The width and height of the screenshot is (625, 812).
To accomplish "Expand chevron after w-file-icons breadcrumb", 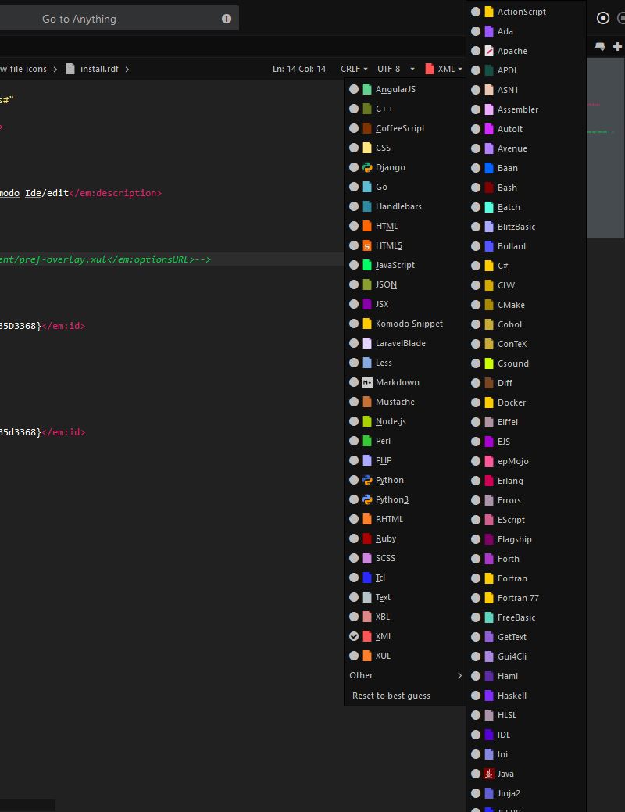I will [x=55, y=70].
